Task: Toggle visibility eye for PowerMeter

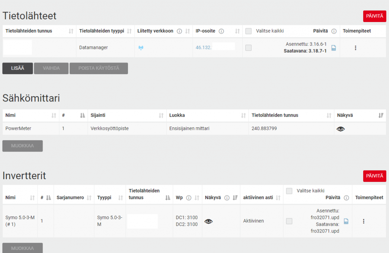Action: [341, 129]
